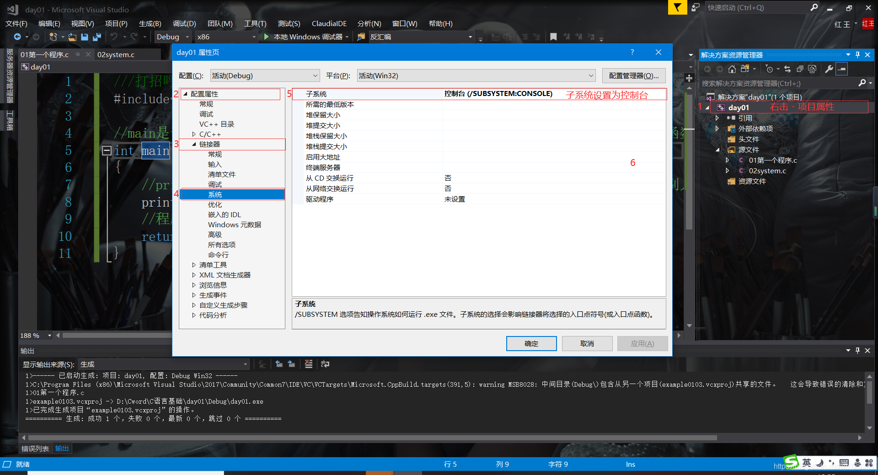Click the 本地 Windows 调试器 button
The height and width of the screenshot is (475, 878).
[x=306, y=37]
